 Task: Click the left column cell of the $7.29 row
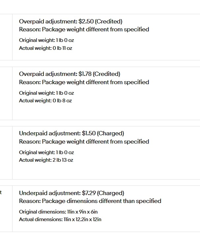tap(6, 209)
